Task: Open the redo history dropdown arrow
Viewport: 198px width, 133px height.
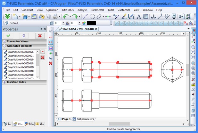Action: pos(79,17)
